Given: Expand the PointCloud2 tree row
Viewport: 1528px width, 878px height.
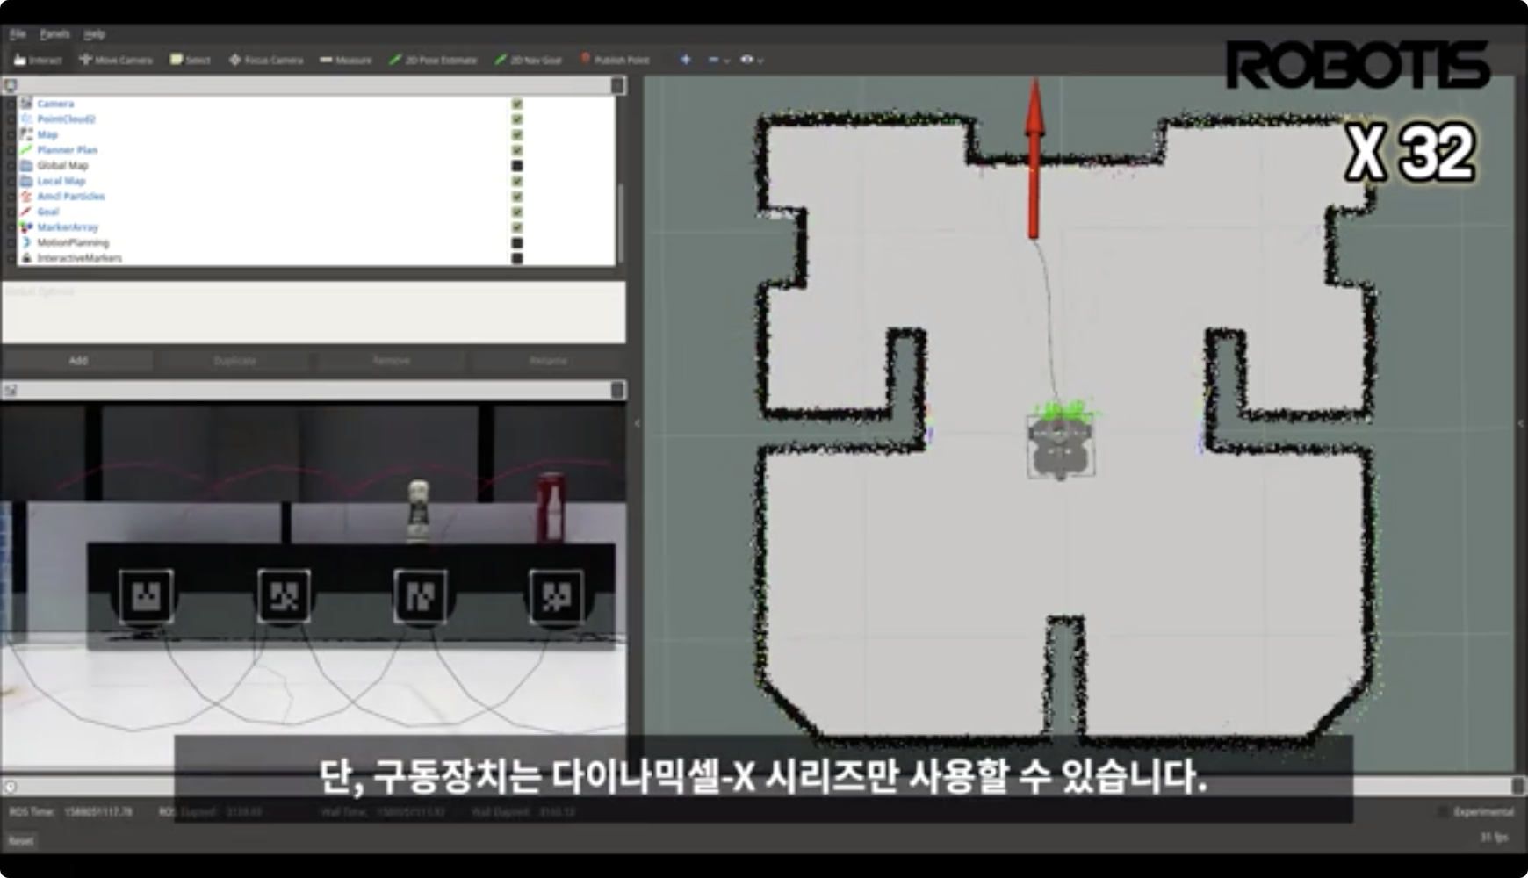Looking at the screenshot, I should (11, 119).
